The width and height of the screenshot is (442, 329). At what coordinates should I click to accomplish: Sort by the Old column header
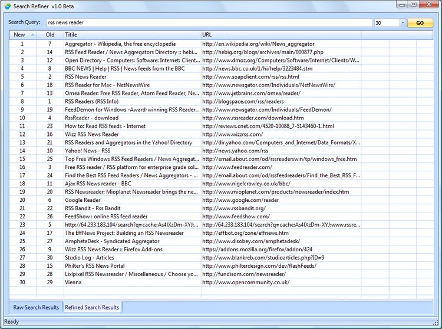click(50, 35)
